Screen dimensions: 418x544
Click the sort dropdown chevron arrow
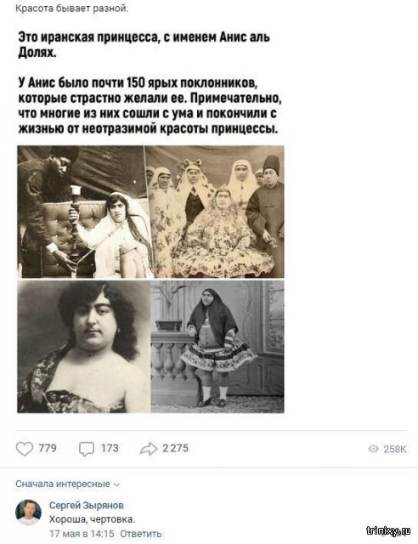click(x=116, y=484)
